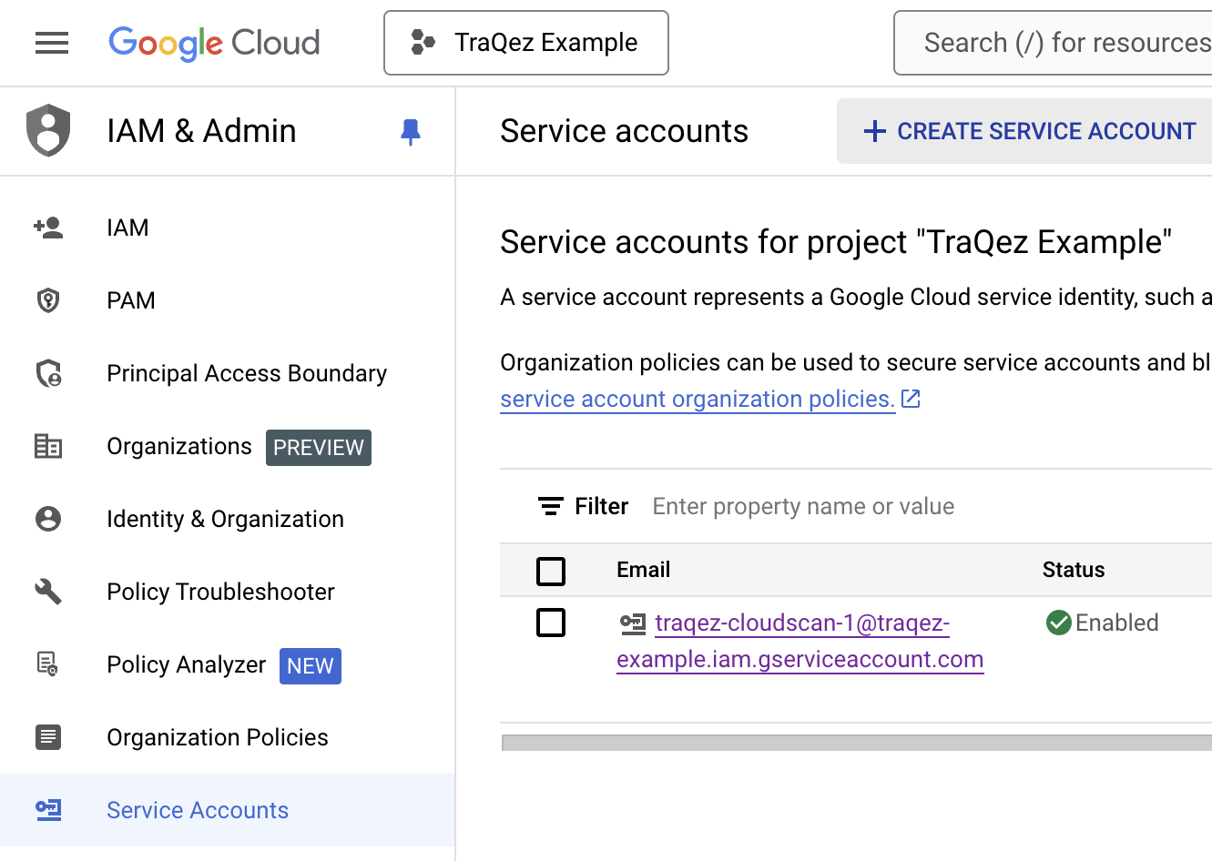Click the Policy Troubleshooter wrench icon

click(x=47, y=592)
